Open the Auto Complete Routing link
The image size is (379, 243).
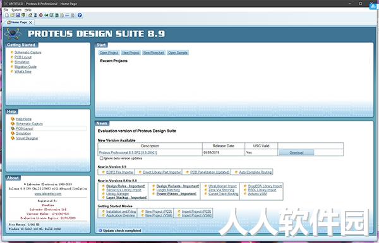tap(255, 172)
